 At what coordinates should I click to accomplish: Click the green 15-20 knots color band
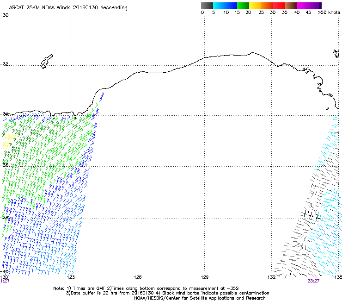(243, 6)
